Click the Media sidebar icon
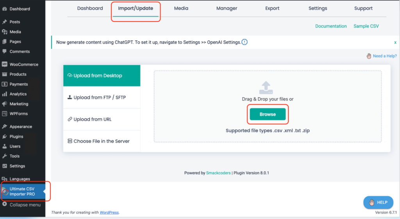400x219 pixels. 4,32
